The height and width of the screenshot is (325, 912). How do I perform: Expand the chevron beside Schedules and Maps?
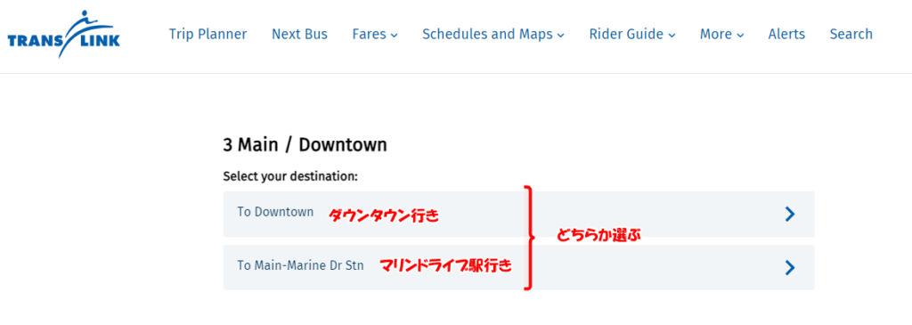561,36
